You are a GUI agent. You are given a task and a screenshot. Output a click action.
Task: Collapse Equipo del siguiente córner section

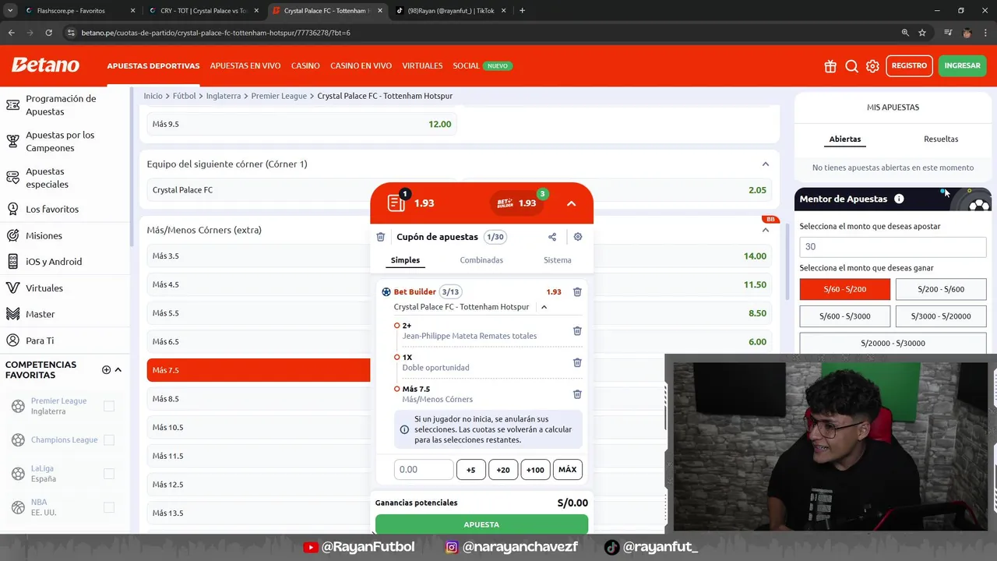click(765, 164)
